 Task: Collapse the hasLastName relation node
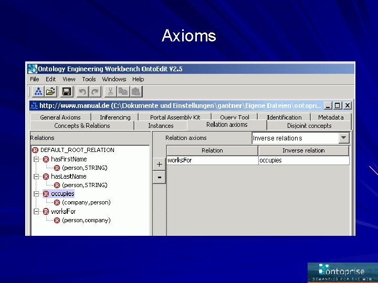(36, 177)
